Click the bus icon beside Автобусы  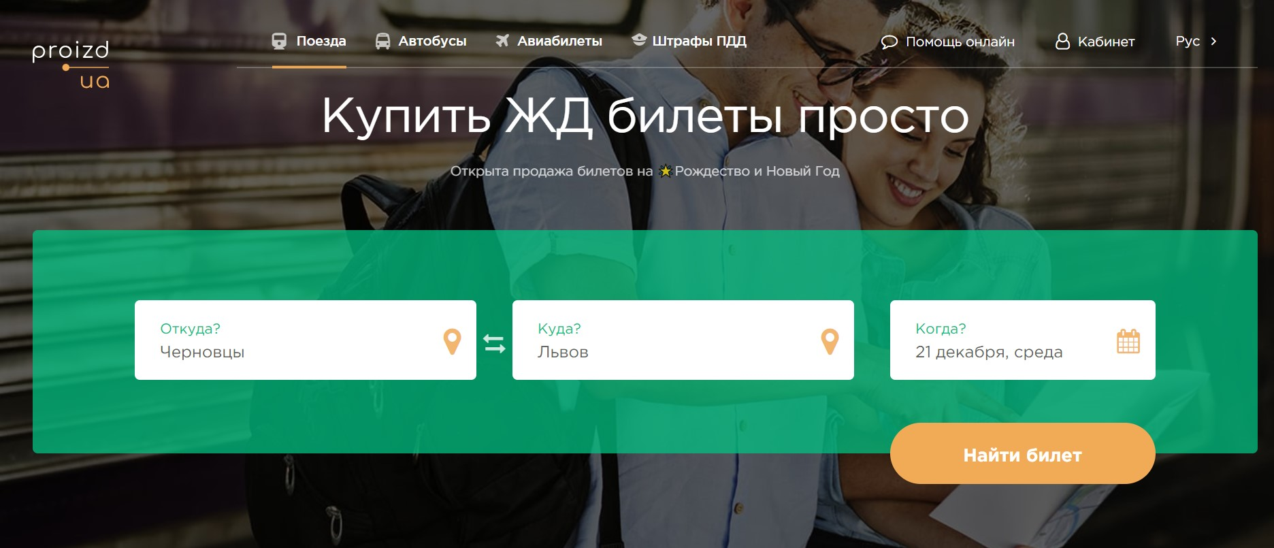point(383,42)
